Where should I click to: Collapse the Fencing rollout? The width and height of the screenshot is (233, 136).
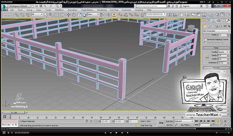[x=216, y=68]
